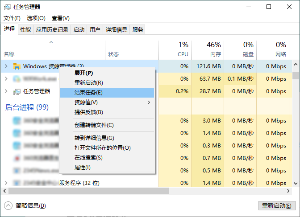
Task: Switch to the 性能 tab
Action: point(25,29)
